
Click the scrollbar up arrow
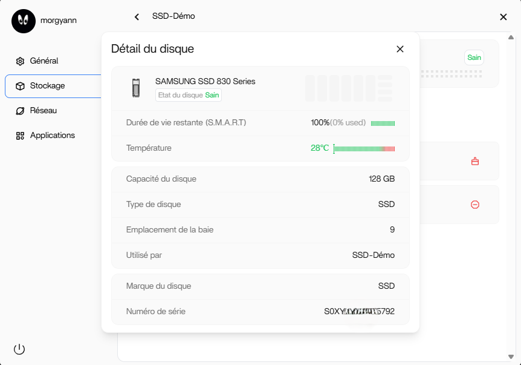point(511,38)
